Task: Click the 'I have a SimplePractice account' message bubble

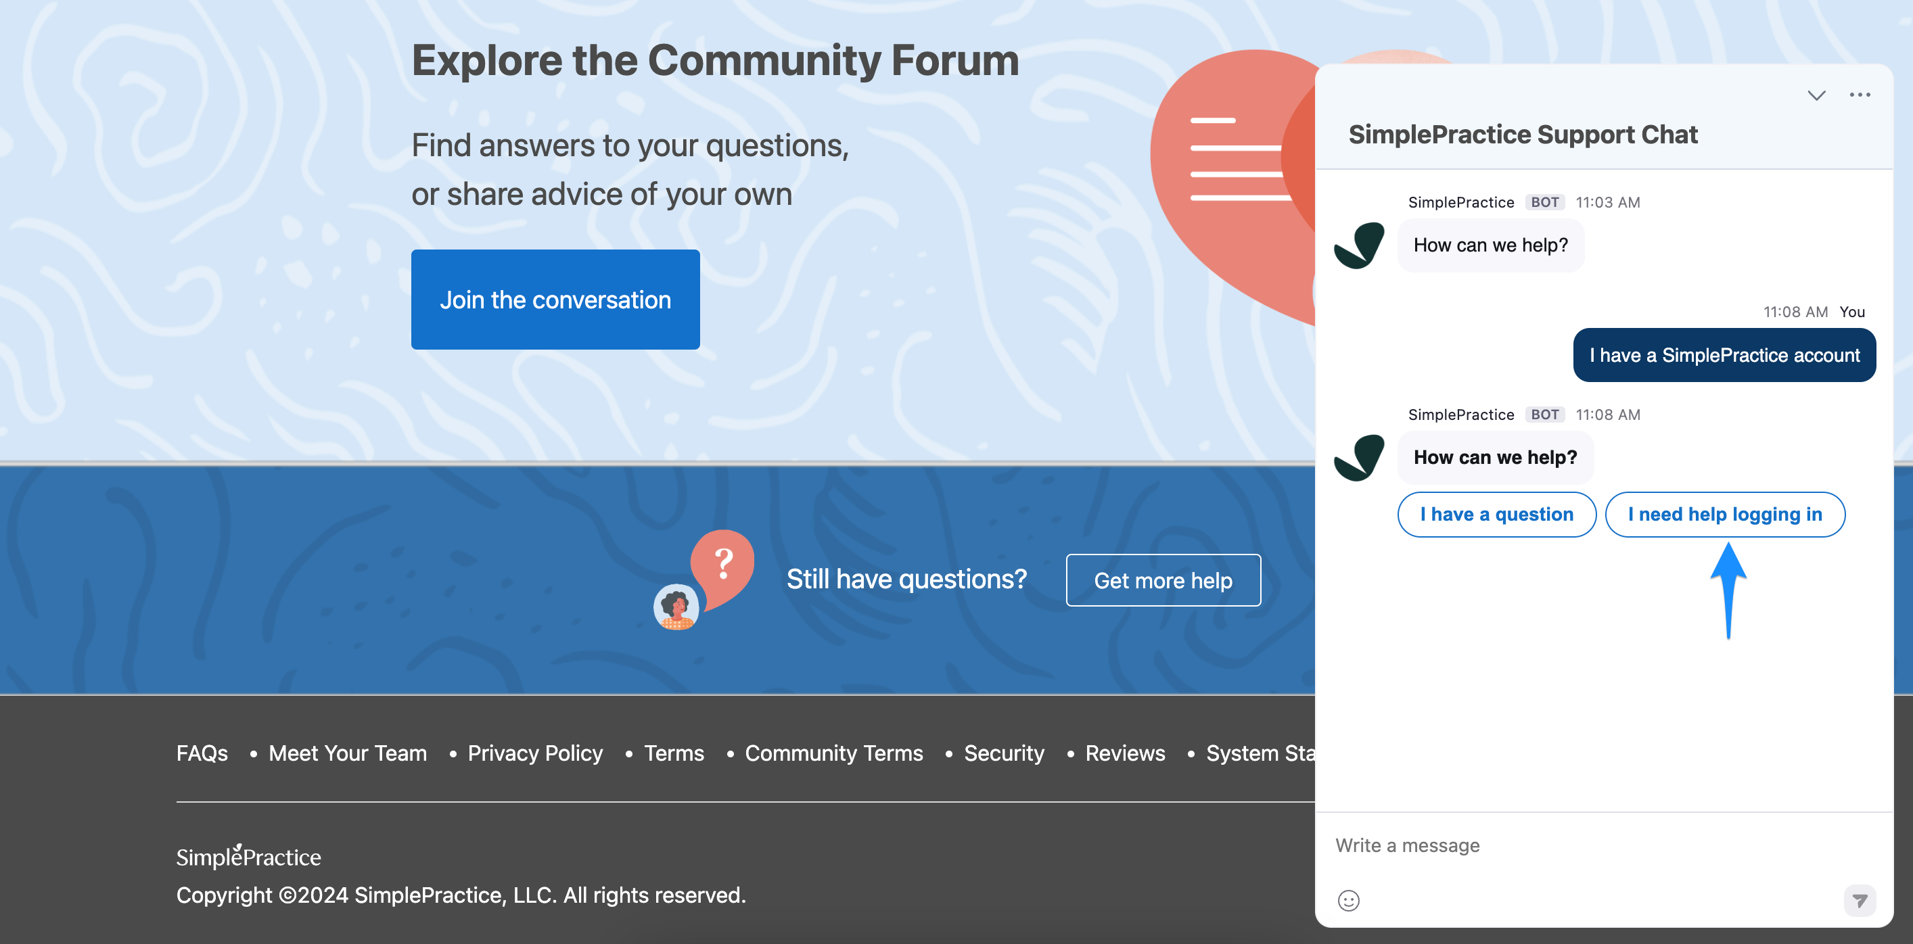Action: [1724, 355]
